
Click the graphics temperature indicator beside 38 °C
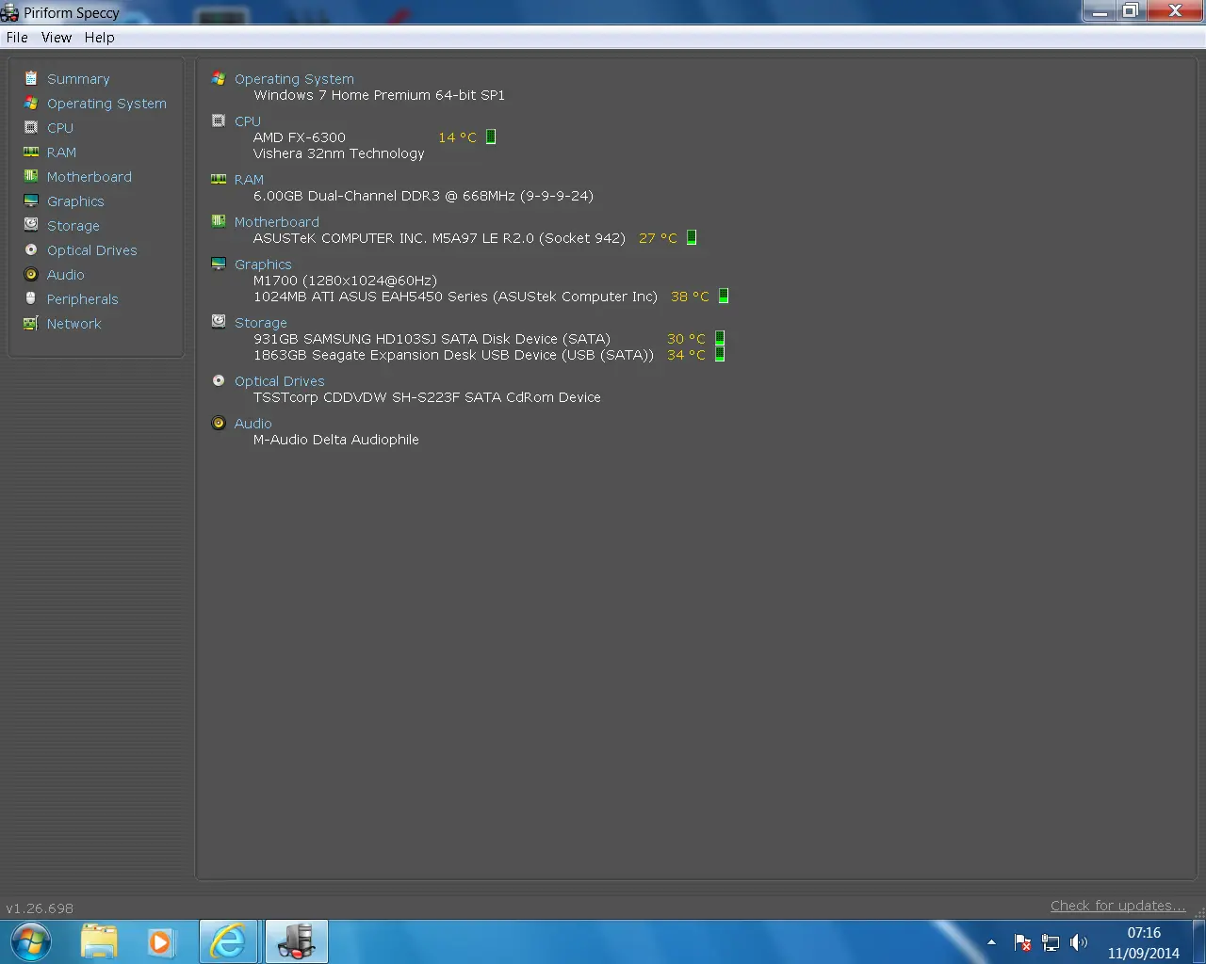coord(724,296)
